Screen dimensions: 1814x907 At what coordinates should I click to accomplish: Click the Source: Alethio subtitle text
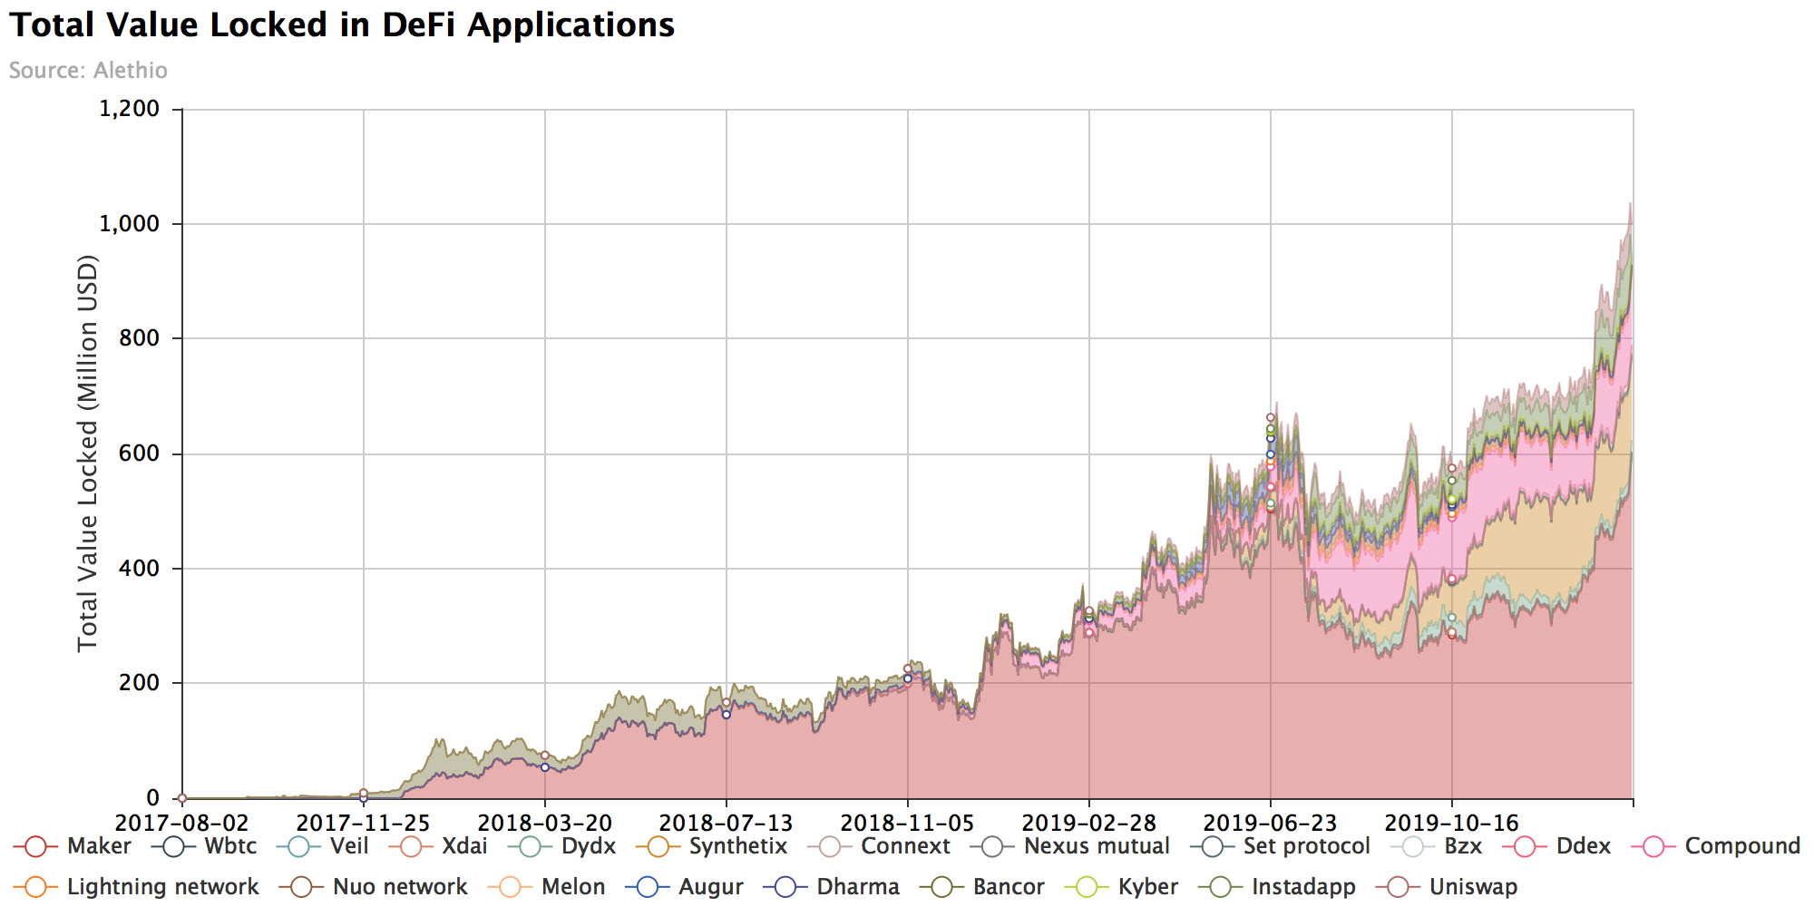point(88,71)
